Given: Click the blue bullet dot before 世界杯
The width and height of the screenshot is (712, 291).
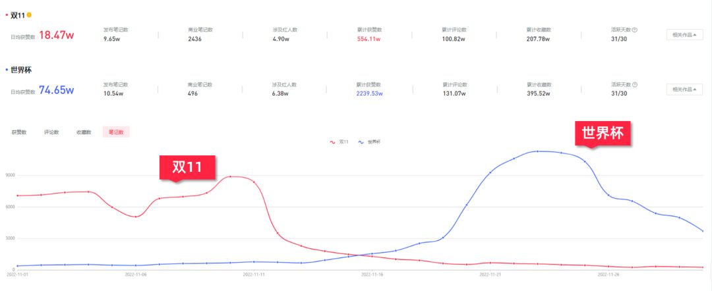Looking at the screenshot, I should [7, 70].
